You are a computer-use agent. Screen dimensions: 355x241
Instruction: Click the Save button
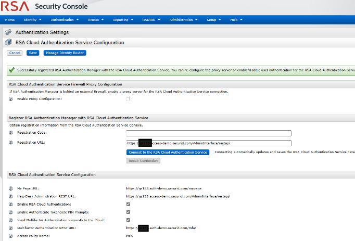tap(33, 53)
